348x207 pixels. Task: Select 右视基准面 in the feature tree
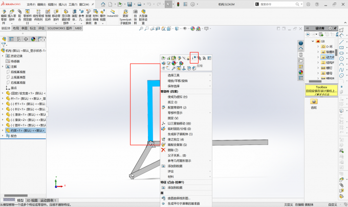(18, 82)
